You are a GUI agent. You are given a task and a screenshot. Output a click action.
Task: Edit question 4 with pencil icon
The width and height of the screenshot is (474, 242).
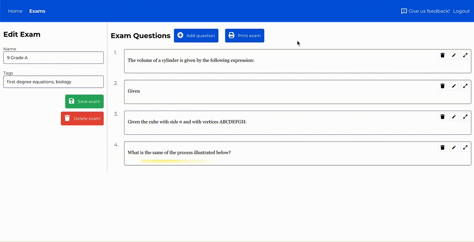coord(454,148)
